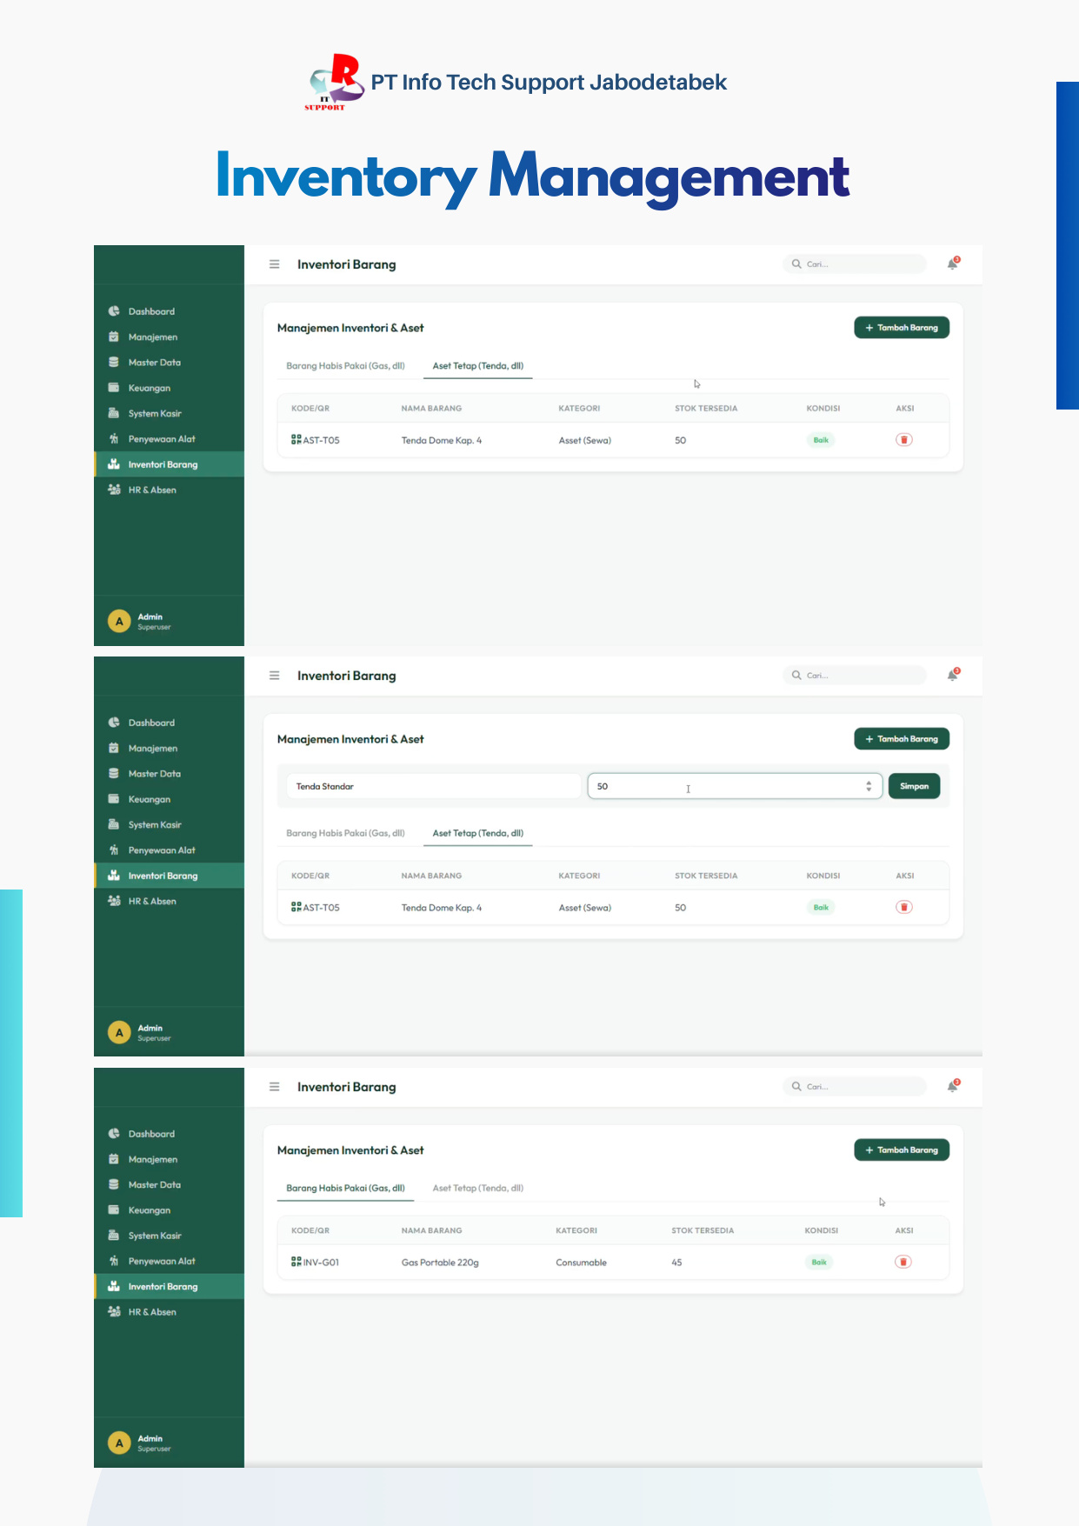Click the IT Support company logo
Image resolution: width=1079 pixels, height=1526 pixels.
335,83
